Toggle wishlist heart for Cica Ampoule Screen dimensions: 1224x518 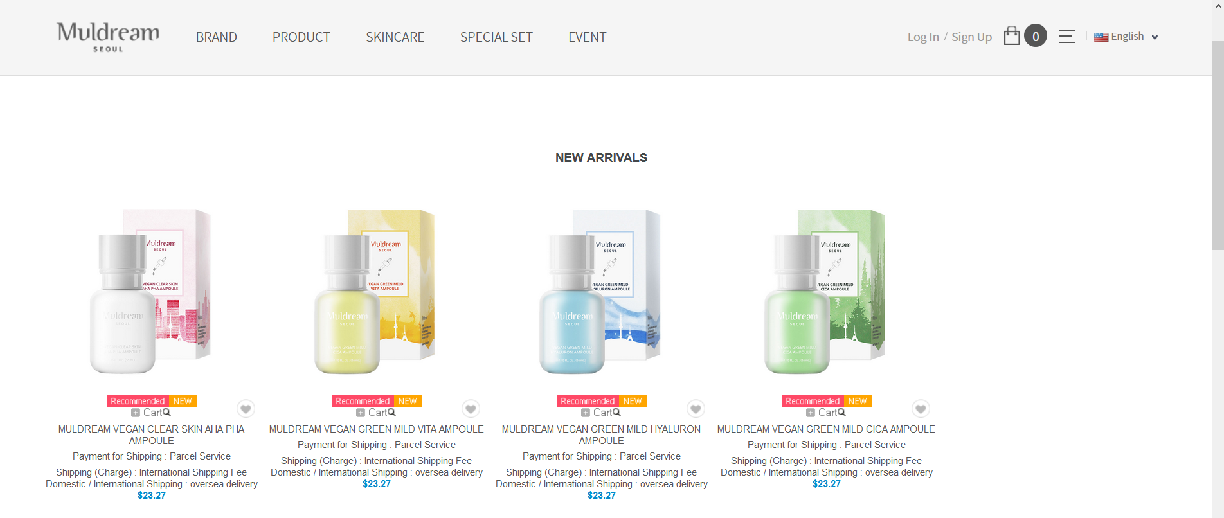point(921,409)
